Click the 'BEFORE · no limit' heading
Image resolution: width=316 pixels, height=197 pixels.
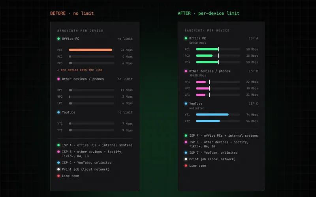point(72,13)
